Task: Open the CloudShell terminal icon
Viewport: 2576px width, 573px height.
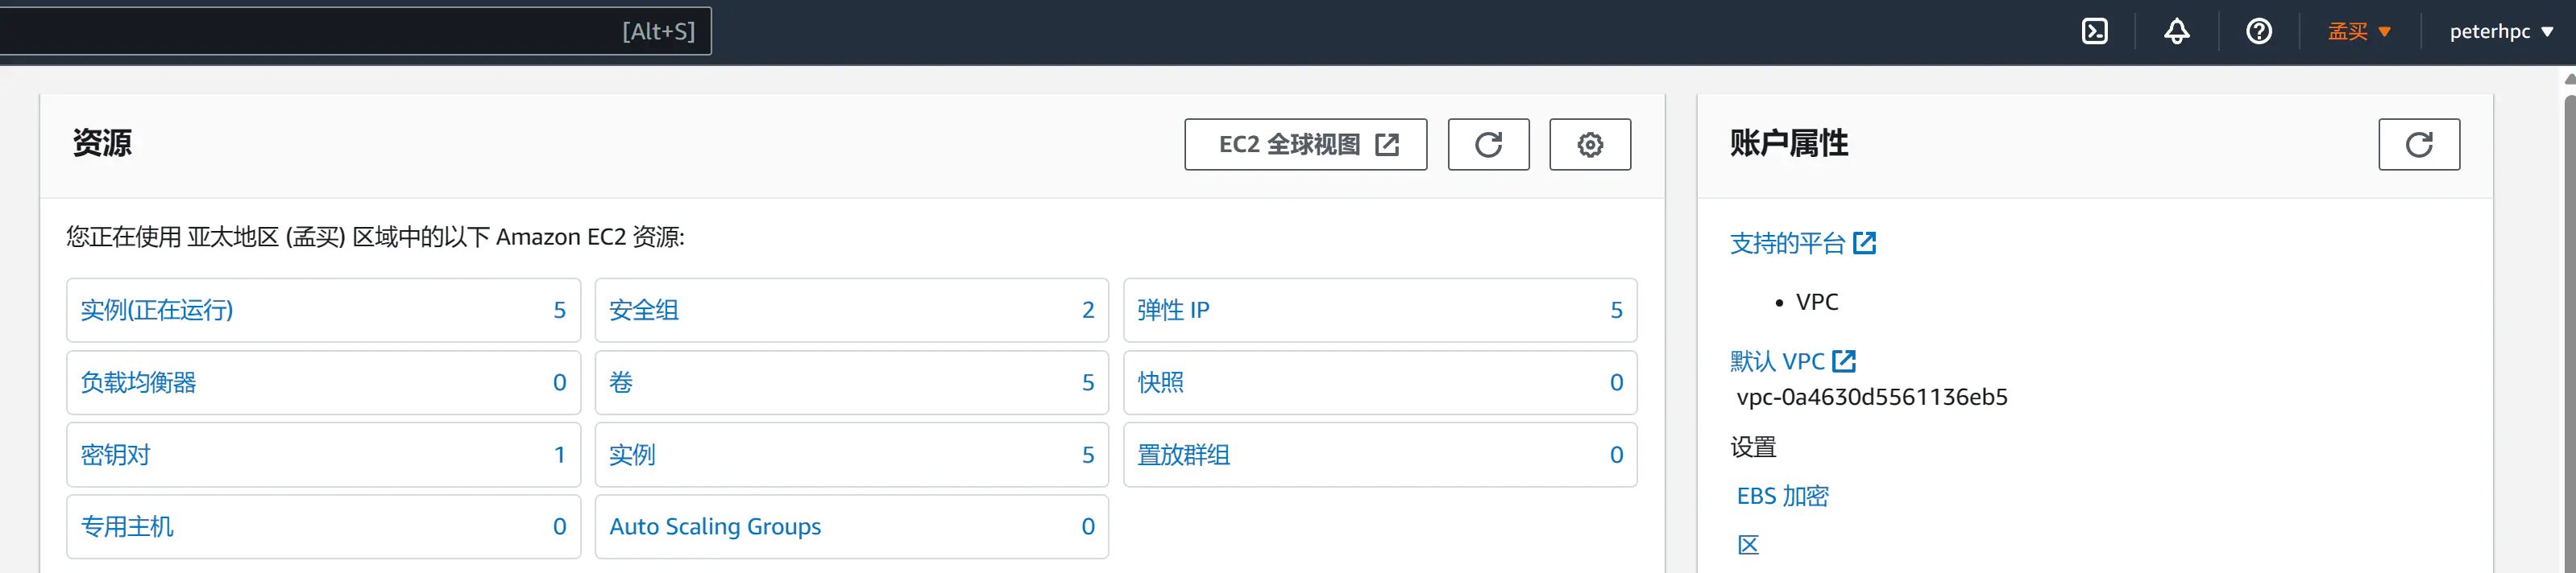Action: point(2094,32)
